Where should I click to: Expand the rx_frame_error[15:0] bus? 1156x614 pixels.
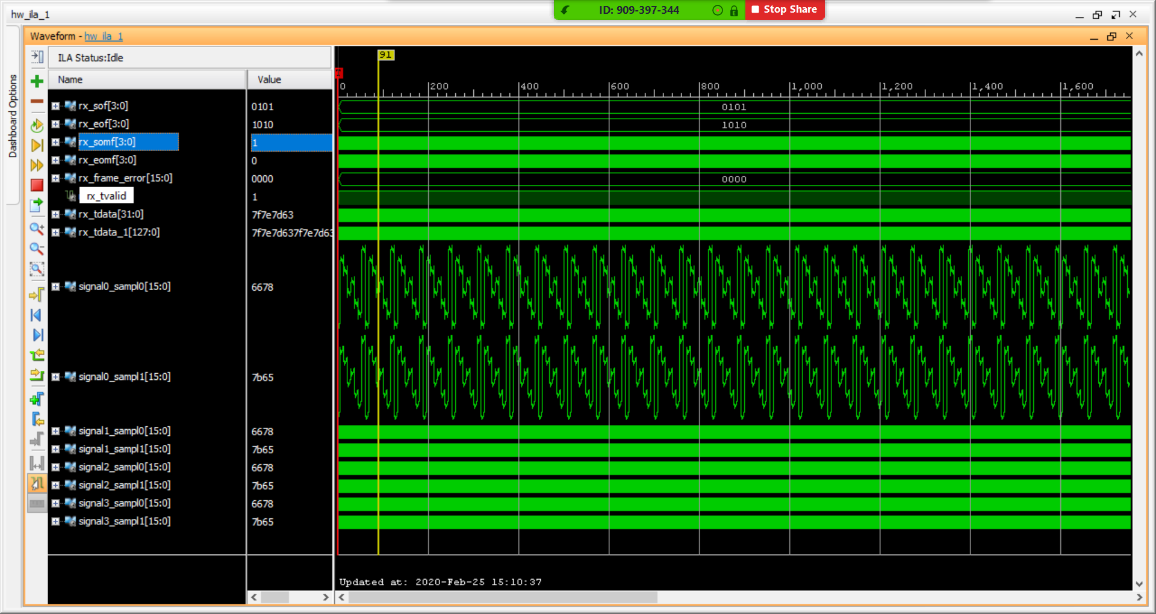click(55, 178)
